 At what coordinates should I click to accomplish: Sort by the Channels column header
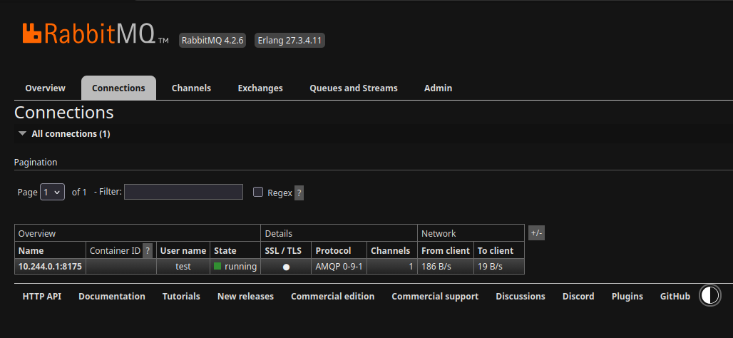coord(390,250)
